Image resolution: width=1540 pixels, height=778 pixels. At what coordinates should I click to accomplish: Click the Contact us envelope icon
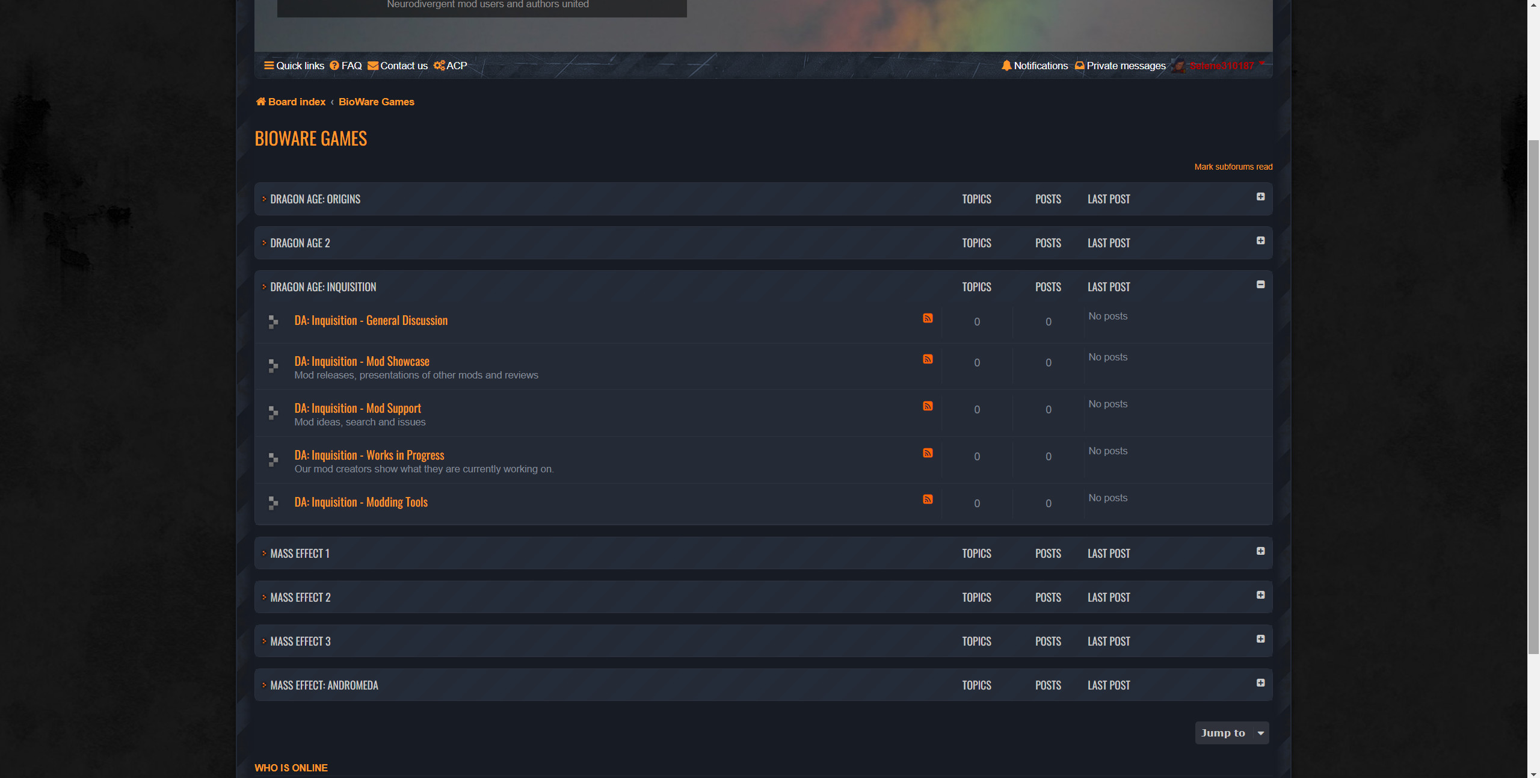pyautogui.click(x=373, y=66)
